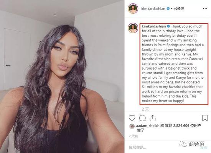Click the verified badge in the post header
The image size is (211, 153).
168,8
